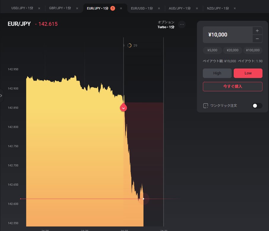Set amount to ¥20,000 preset
Viewport: 269px width, 231px height.
(x=233, y=50)
